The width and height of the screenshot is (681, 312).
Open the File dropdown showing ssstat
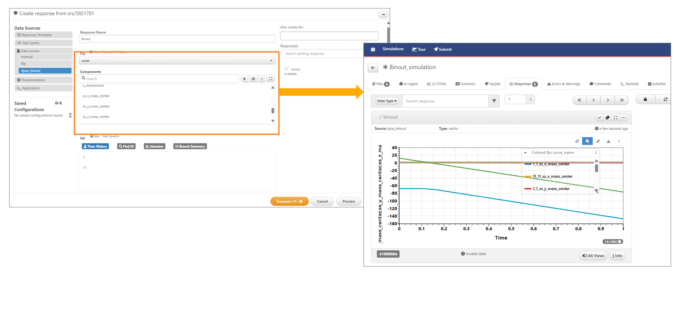177,61
